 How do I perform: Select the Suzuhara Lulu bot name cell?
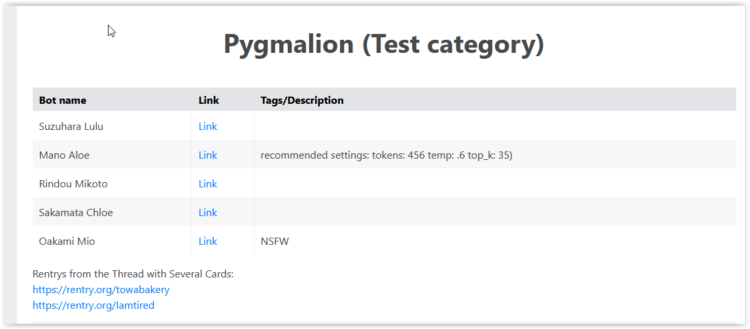click(x=71, y=127)
